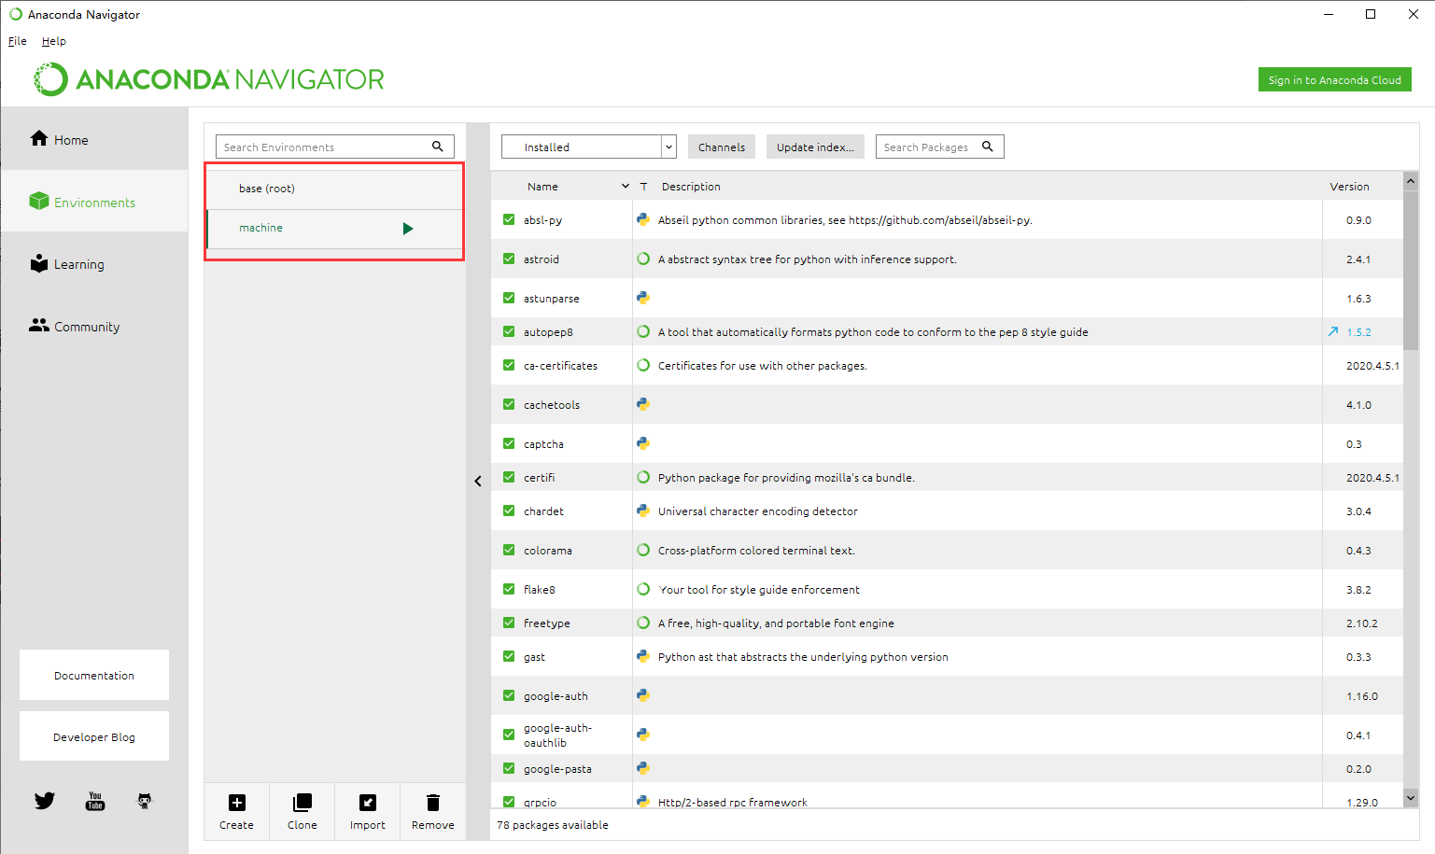Open Anaconda's Twitter page

(44, 800)
